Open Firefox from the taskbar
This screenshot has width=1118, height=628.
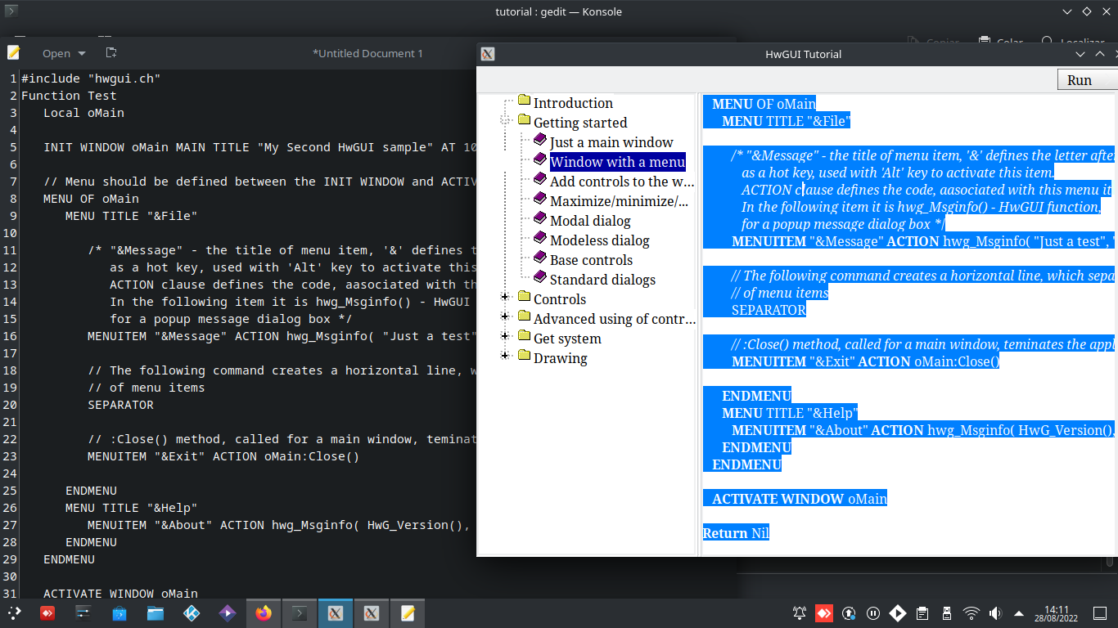click(x=263, y=612)
